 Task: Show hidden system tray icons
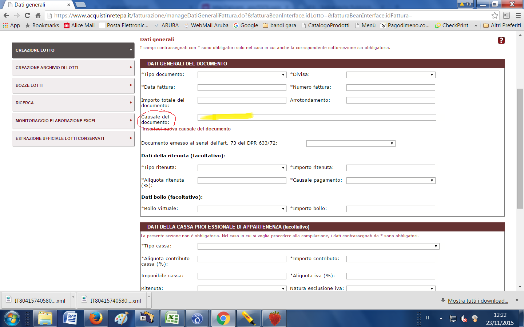[441, 319]
